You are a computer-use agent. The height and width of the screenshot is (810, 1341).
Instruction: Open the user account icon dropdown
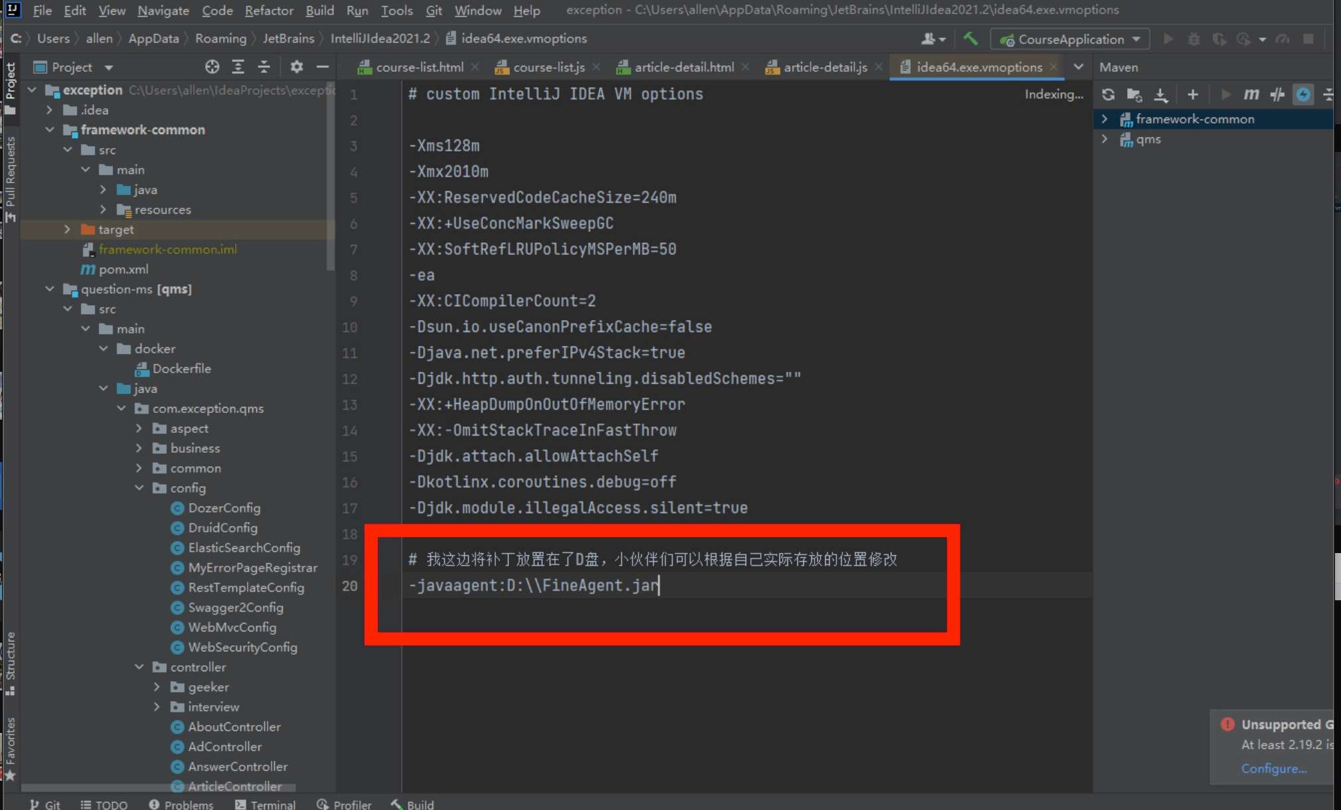coord(933,39)
